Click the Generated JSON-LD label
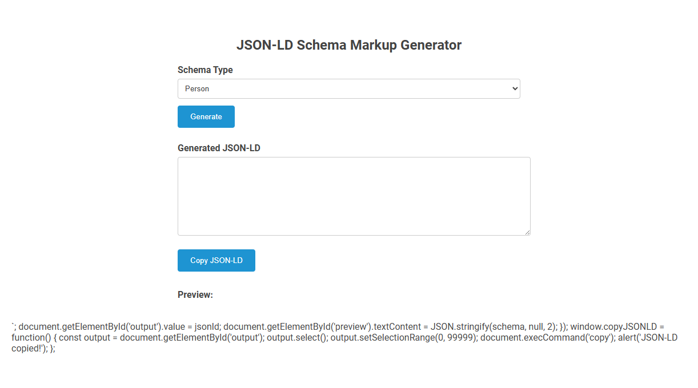 pos(219,148)
